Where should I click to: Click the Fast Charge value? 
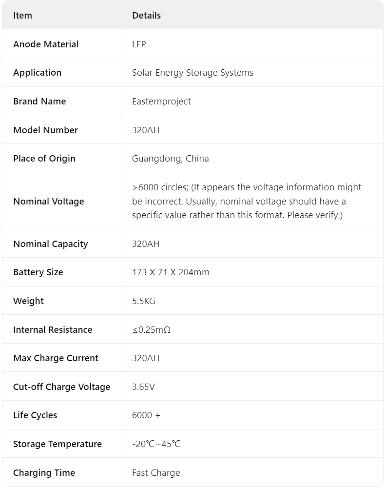pyautogui.click(x=156, y=472)
